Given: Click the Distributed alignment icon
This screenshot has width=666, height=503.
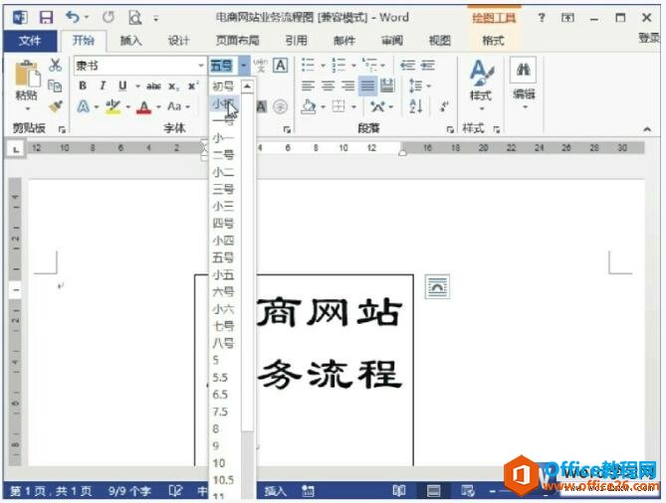Looking at the screenshot, I should pyautogui.click(x=387, y=86).
